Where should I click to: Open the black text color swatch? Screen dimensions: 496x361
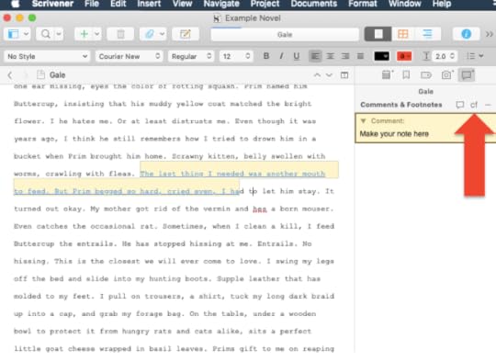pos(382,56)
